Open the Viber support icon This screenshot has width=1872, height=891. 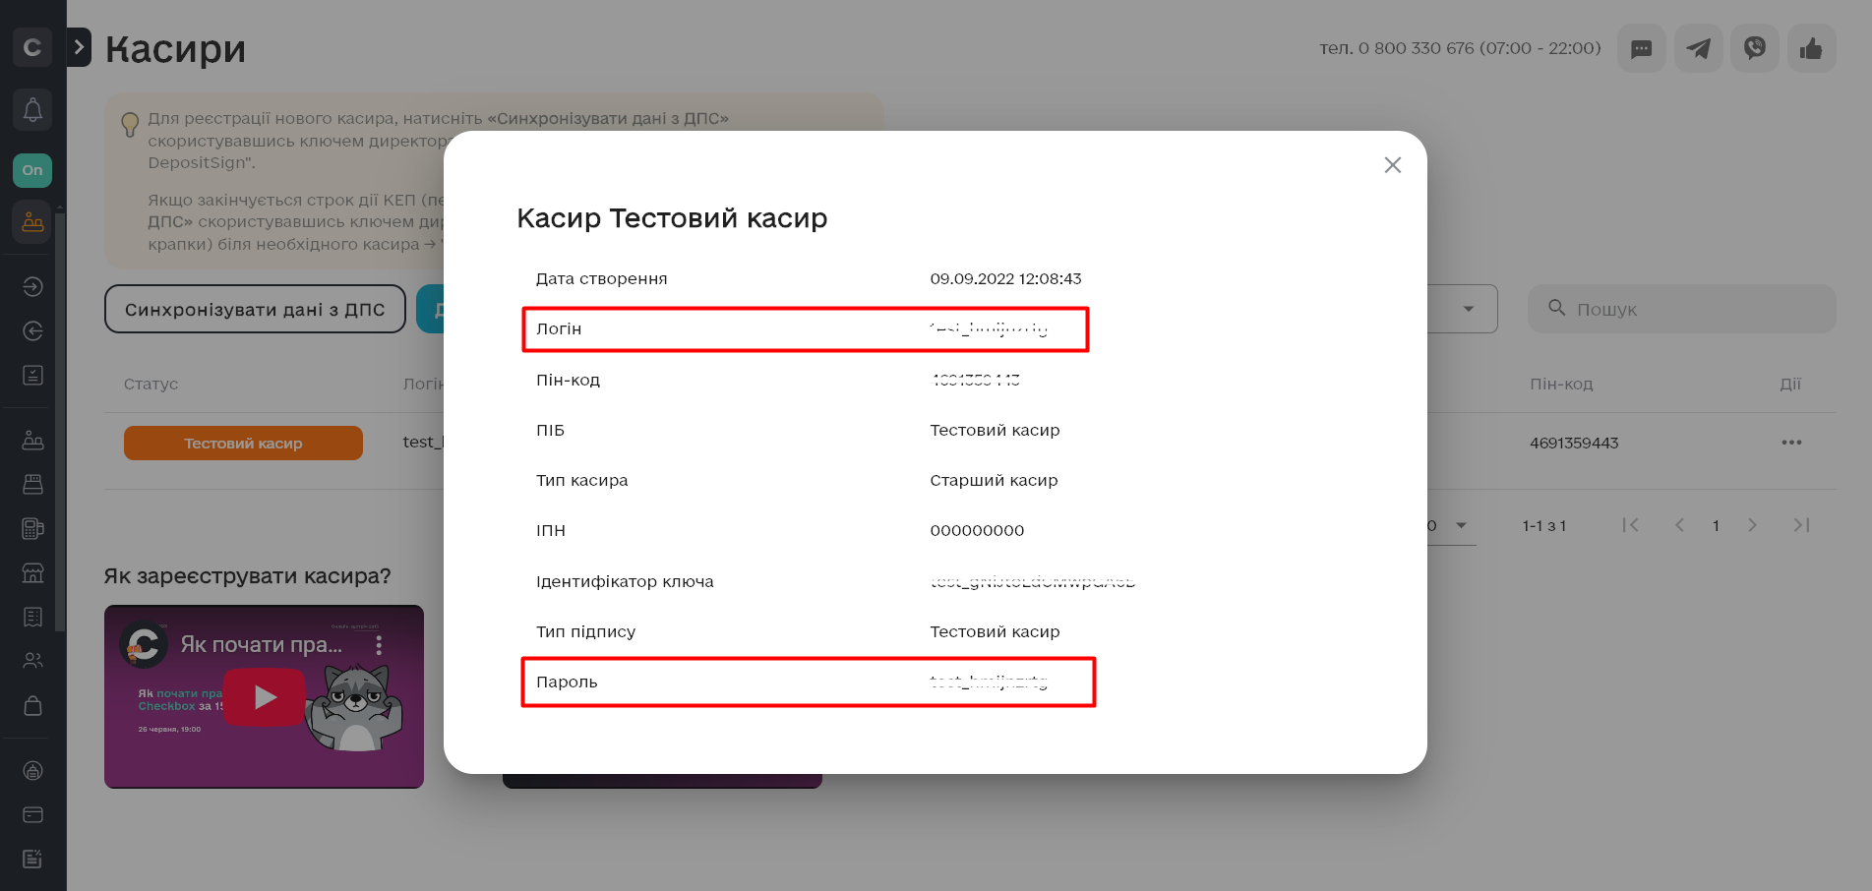pyautogui.click(x=1754, y=48)
